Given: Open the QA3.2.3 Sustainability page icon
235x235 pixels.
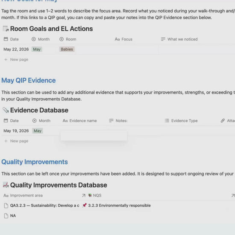Looking at the screenshot, I should [x=6, y=206].
